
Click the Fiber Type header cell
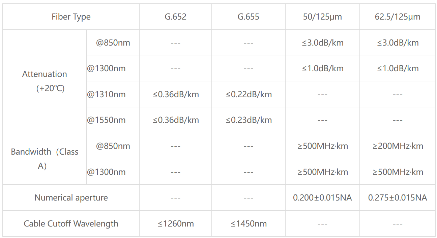(71, 17)
